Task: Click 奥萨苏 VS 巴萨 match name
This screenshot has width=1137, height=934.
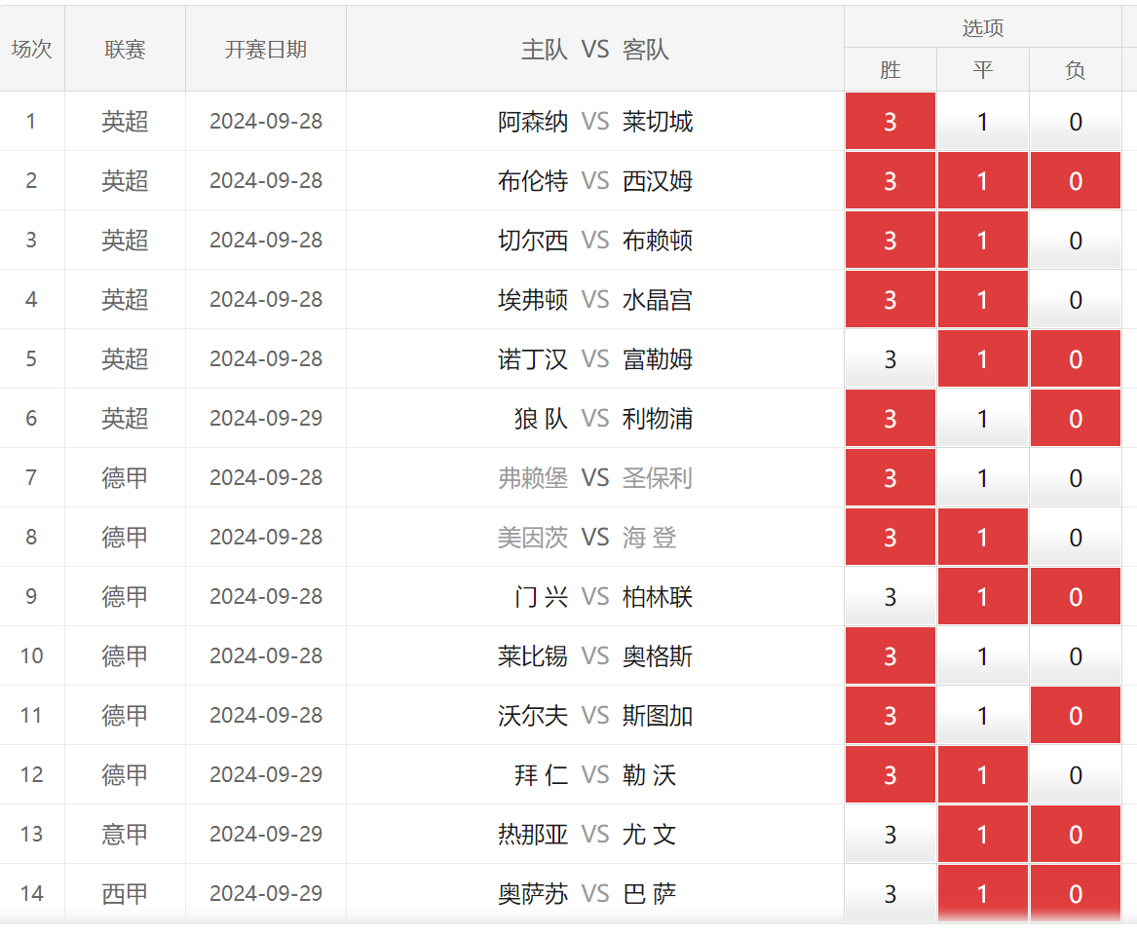Action: tap(587, 893)
